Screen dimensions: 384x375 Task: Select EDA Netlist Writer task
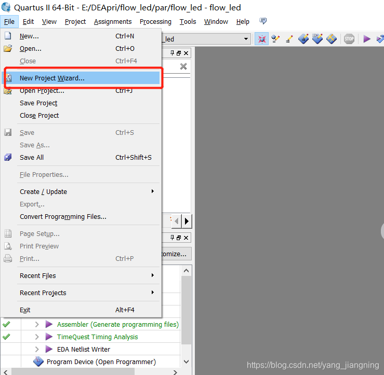point(84,350)
